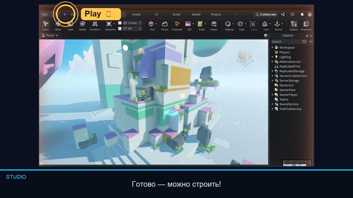The width and height of the screenshot is (353, 198).
Task: Click the Geometric mode icon
Action: point(109,24)
